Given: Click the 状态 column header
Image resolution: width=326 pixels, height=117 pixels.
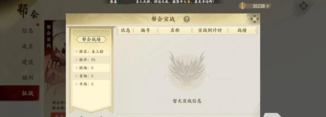Looking at the screenshot, I should 125,30.
